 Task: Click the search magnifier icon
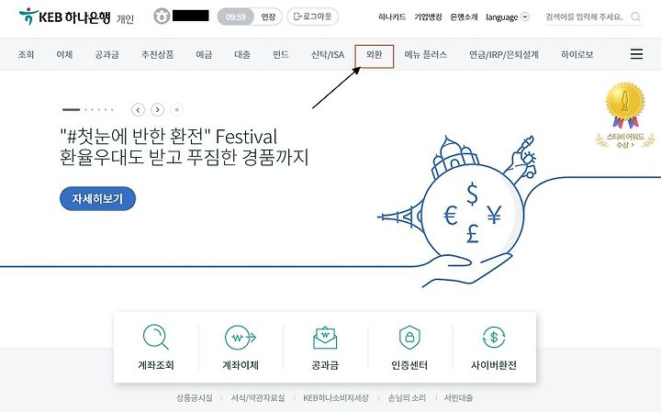(635, 17)
